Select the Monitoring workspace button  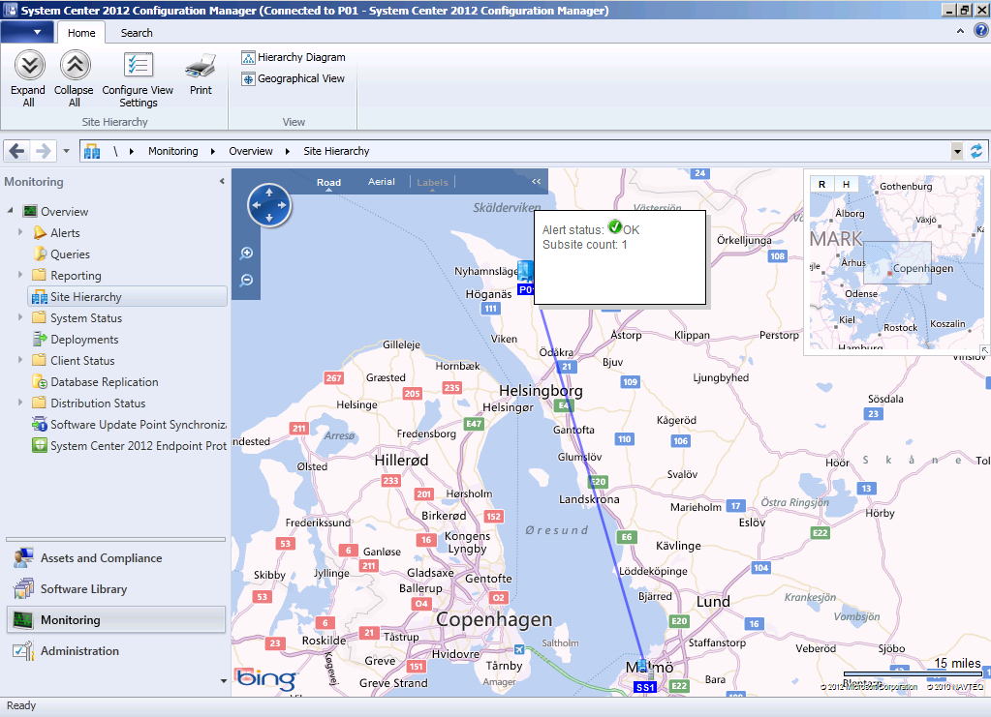[x=115, y=620]
